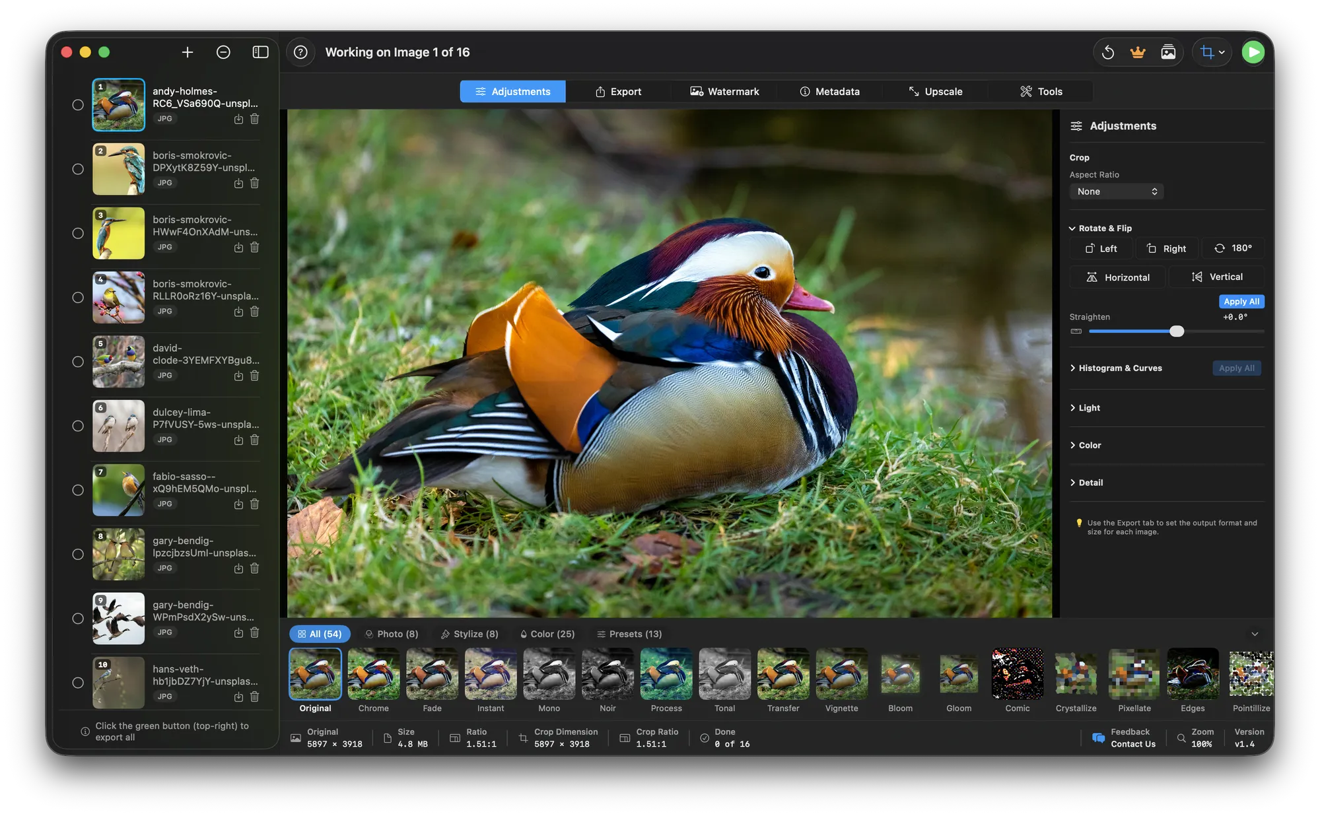Select the Noir filter preset thumbnail
Screen dimensions: 1320x816
click(x=607, y=675)
